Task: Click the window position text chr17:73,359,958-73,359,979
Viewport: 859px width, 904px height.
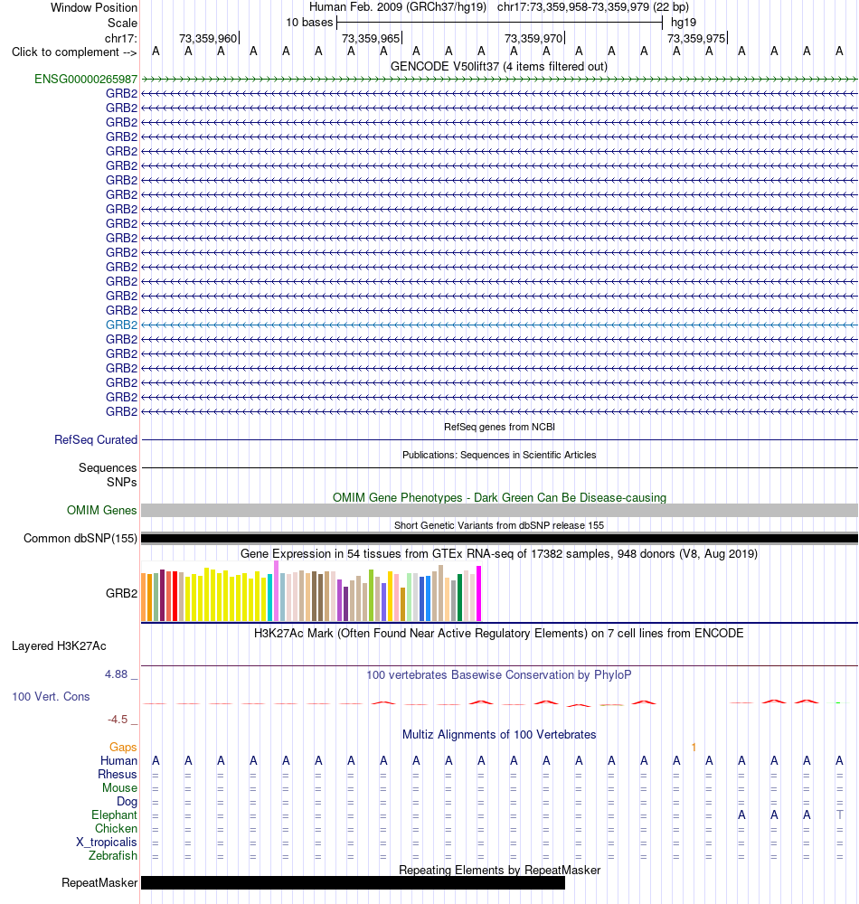Action: coord(573,7)
